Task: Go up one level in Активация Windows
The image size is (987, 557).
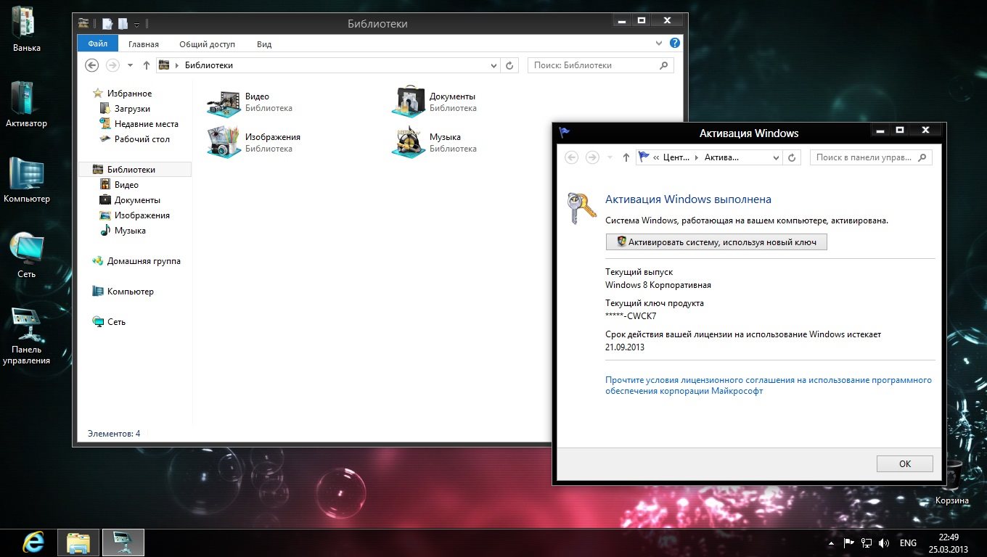Action: tap(626, 157)
